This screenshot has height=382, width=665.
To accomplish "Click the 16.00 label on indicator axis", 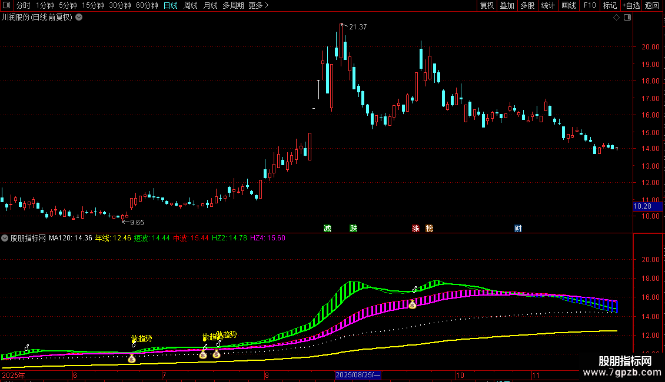I will point(650,297).
